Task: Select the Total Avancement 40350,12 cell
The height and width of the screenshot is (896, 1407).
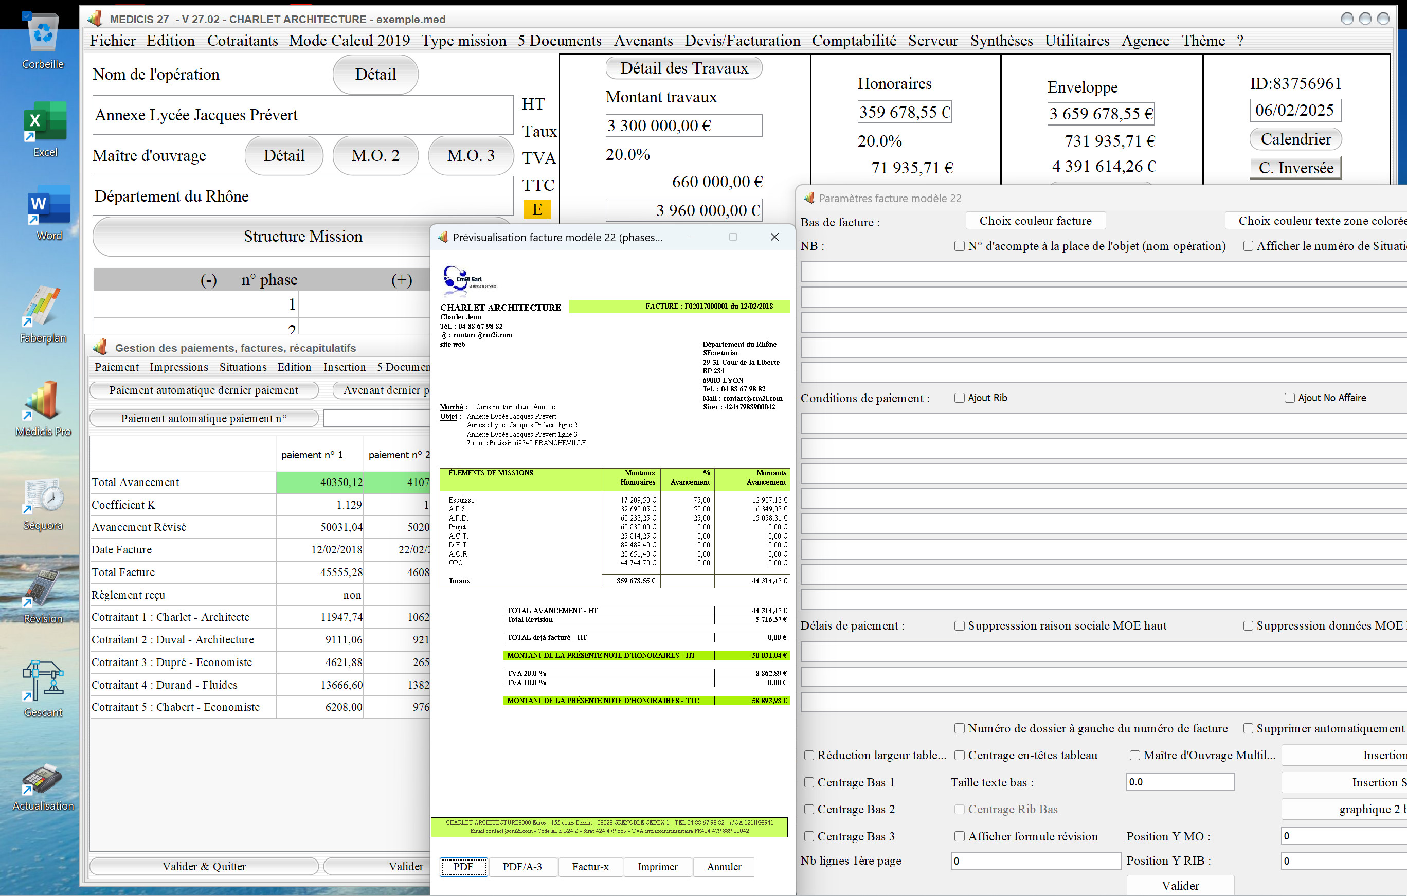Action: pyautogui.click(x=320, y=482)
